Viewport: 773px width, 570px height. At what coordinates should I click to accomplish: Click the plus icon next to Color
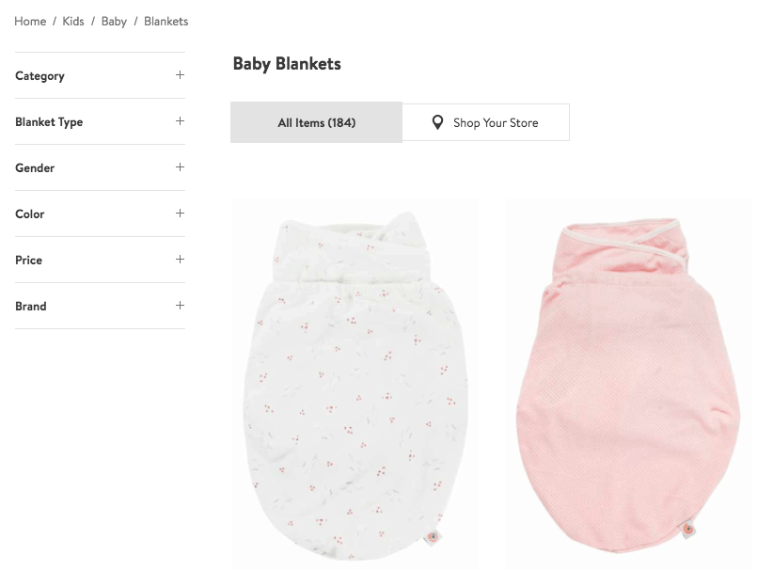[180, 214]
